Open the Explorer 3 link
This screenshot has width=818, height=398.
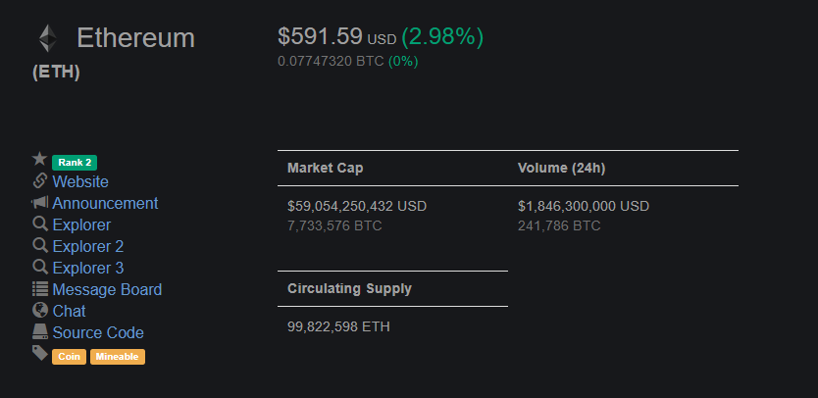click(88, 268)
